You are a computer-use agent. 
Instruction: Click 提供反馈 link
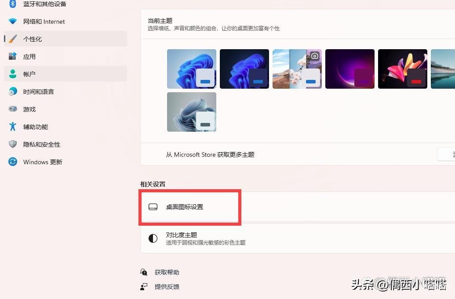pyautogui.click(x=167, y=287)
